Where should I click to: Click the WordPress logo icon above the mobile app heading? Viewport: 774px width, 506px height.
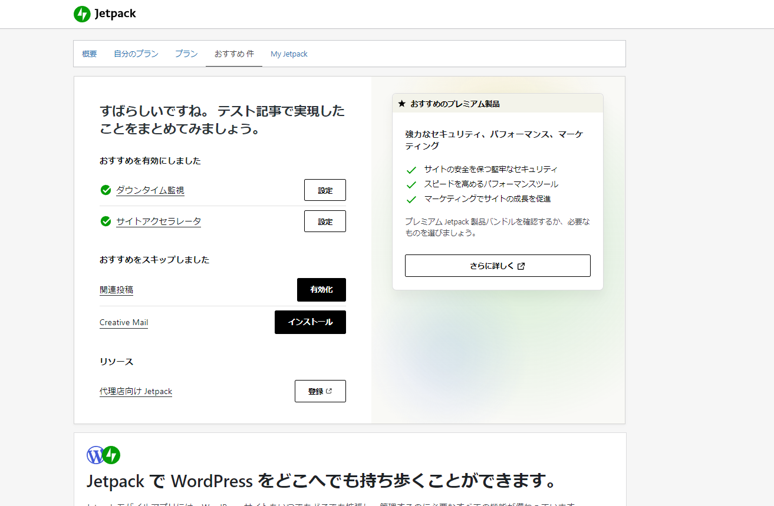coord(95,455)
